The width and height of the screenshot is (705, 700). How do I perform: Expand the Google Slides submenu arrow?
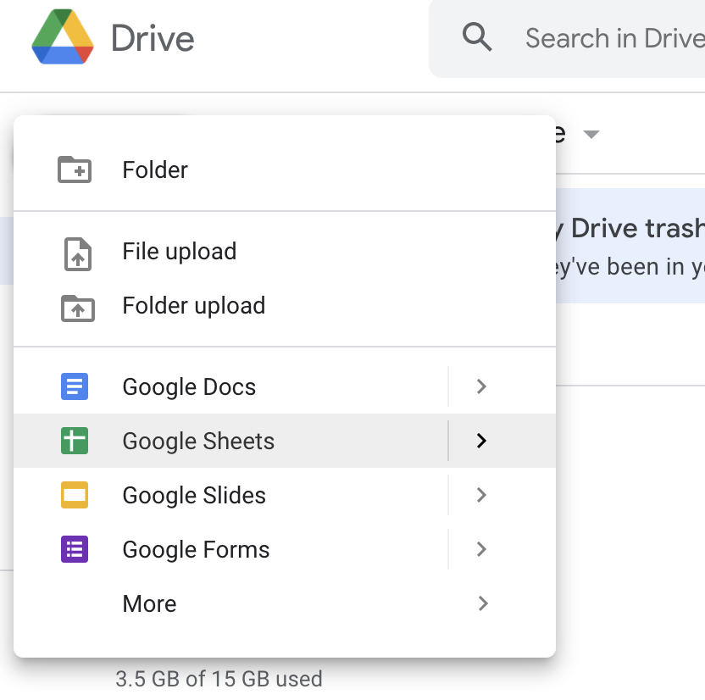(x=481, y=495)
